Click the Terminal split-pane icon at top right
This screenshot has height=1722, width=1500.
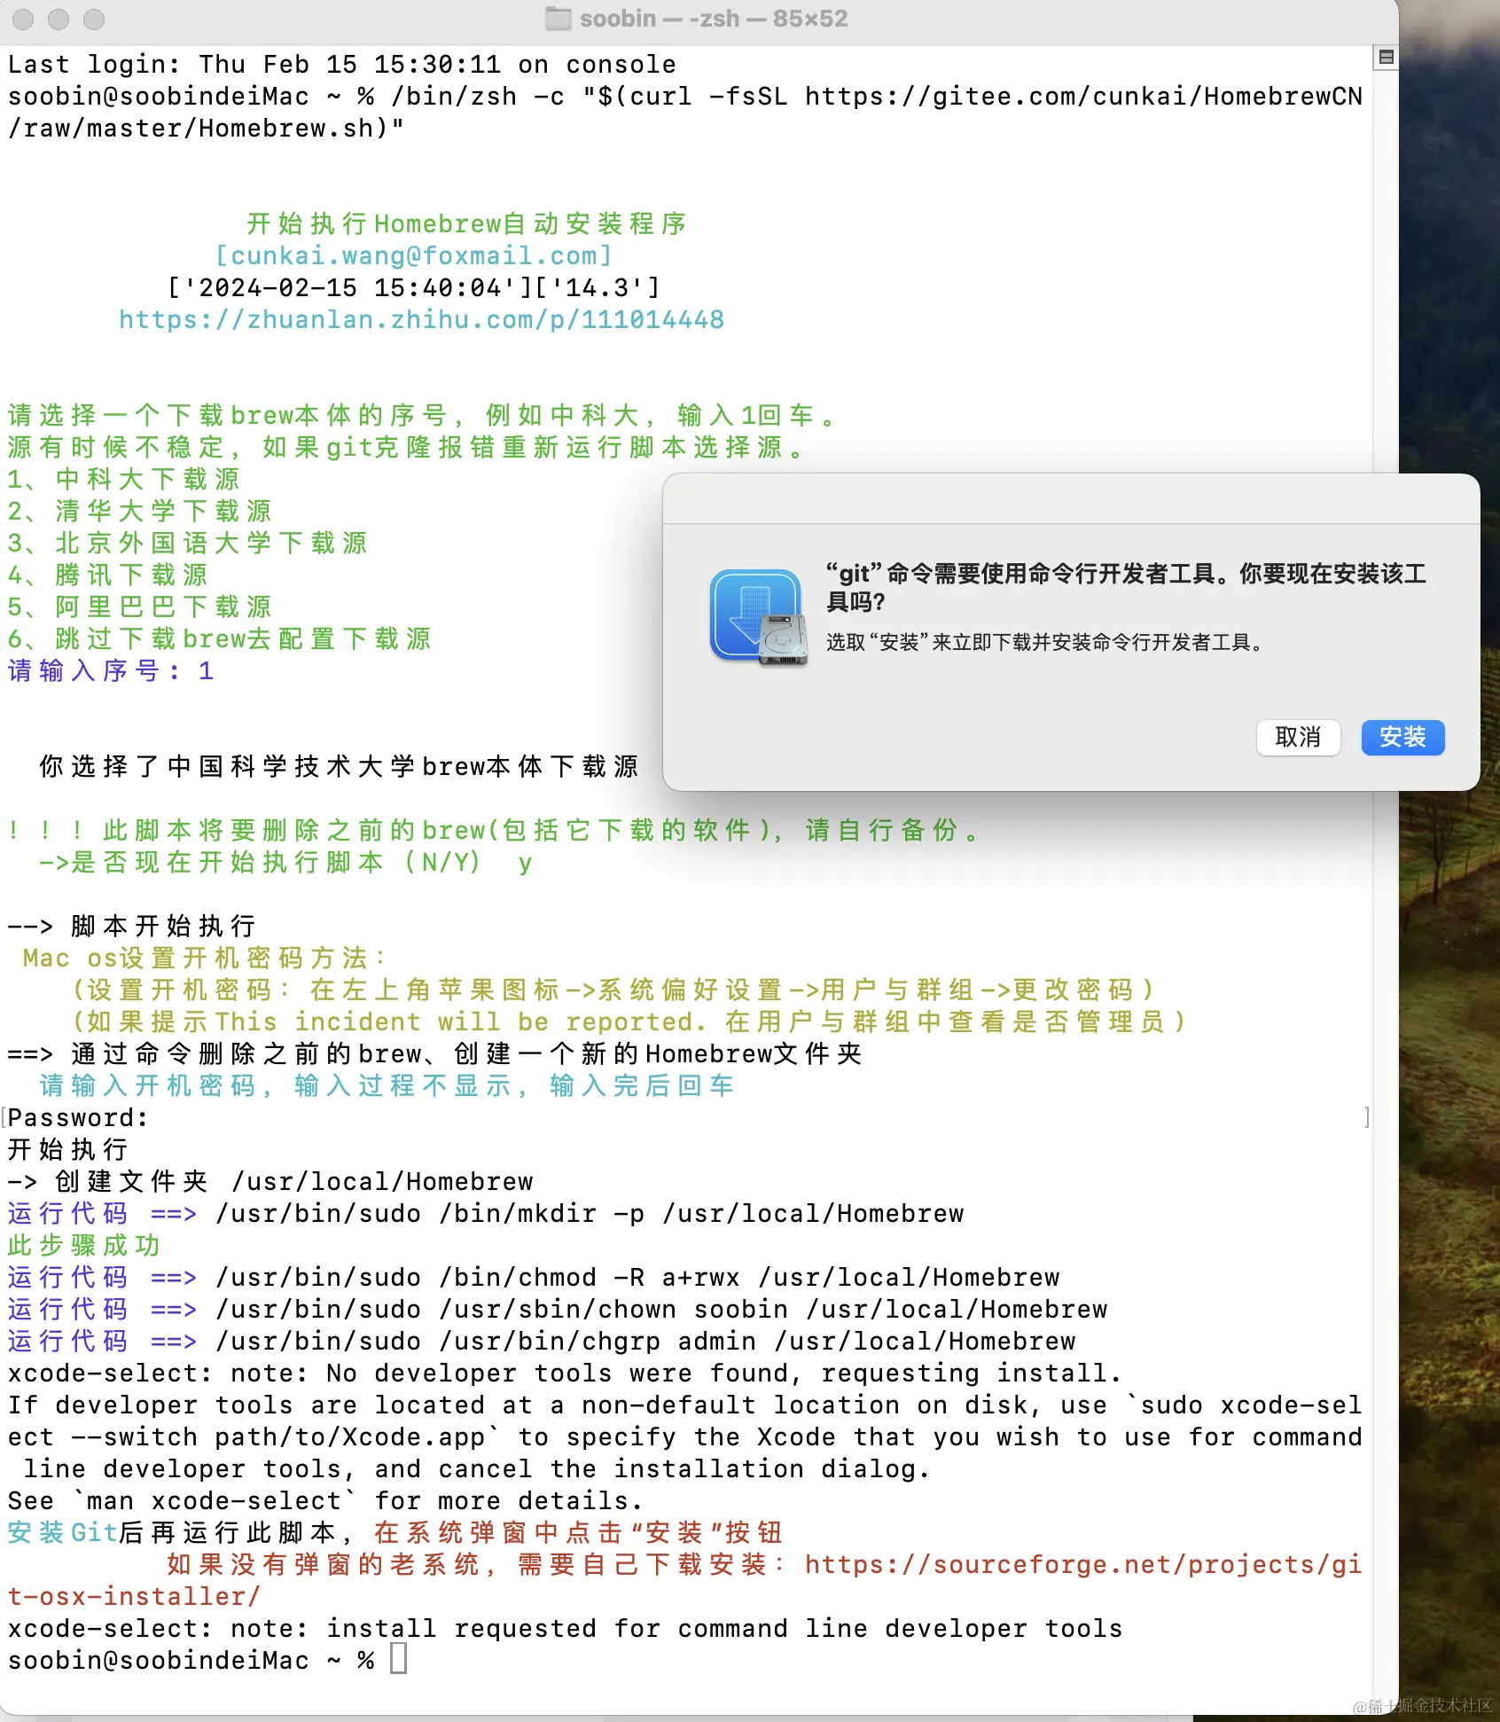pyautogui.click(x=1387, y=58)
